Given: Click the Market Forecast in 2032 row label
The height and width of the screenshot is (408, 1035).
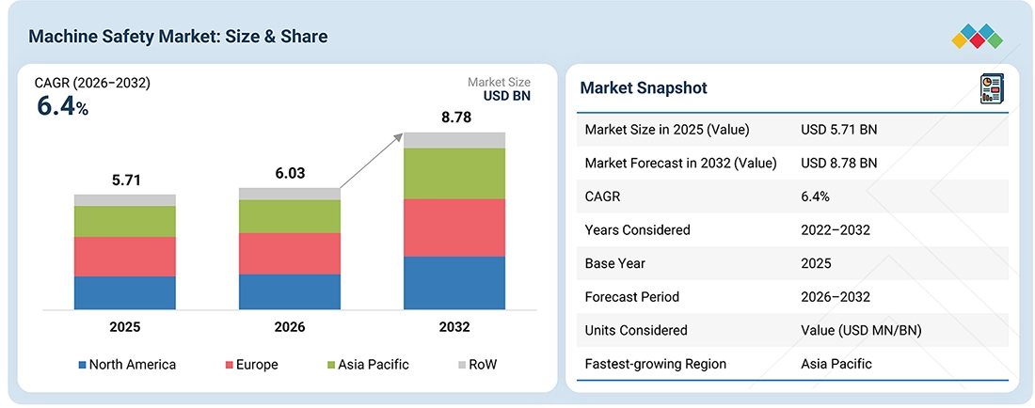Looking at the screenshot, I should pos(680,163).
